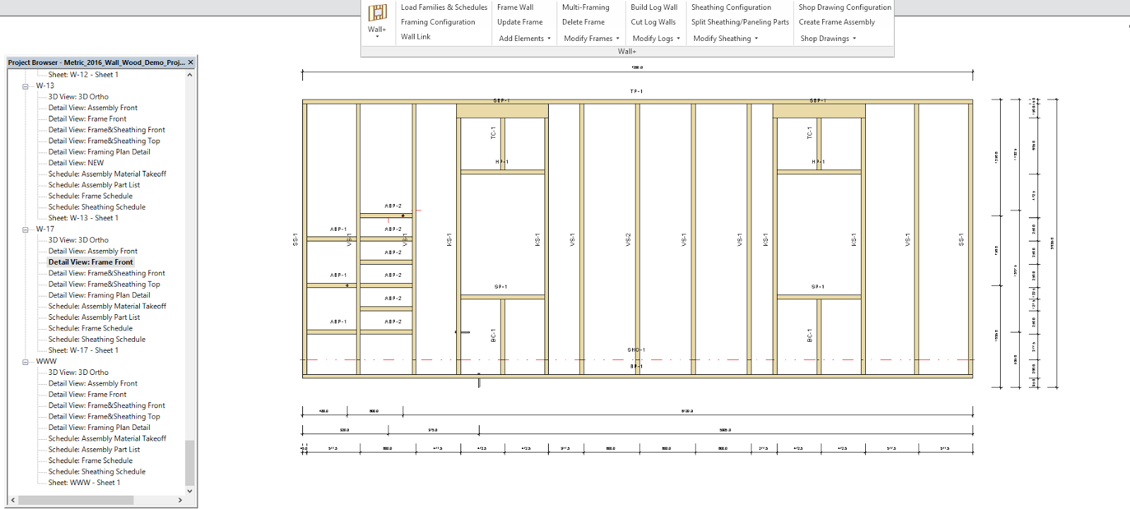Select Schedule: Assembly Part List under W-17
1130x509 pixels.
pyautogui.click(x=94, y=317)
